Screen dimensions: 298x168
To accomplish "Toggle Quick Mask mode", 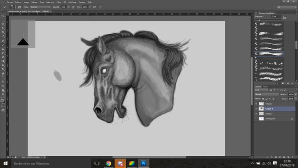I will click(x=3, y=106).
